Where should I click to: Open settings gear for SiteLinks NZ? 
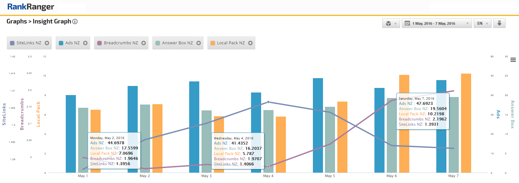point(47,43)
